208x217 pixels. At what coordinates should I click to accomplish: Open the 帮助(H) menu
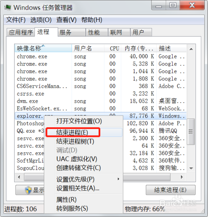point(92,20)
